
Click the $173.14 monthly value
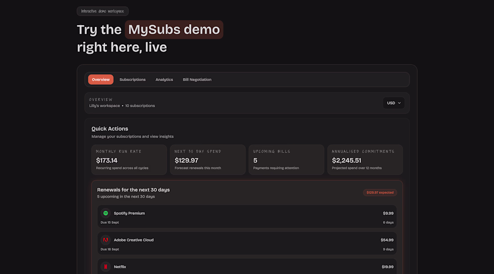[106, 161]
